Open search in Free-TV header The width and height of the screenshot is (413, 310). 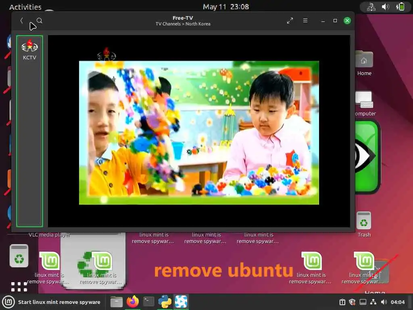[x=40, y=21]
